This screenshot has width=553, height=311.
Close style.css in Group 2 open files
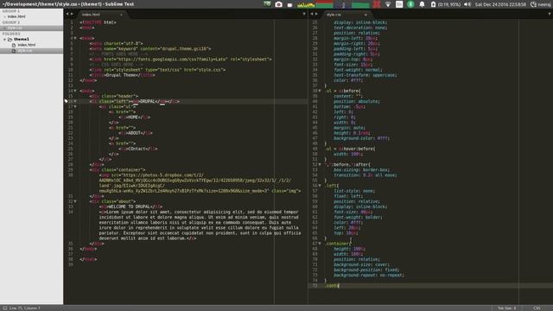pyautogui.click(x=4, y=28)
